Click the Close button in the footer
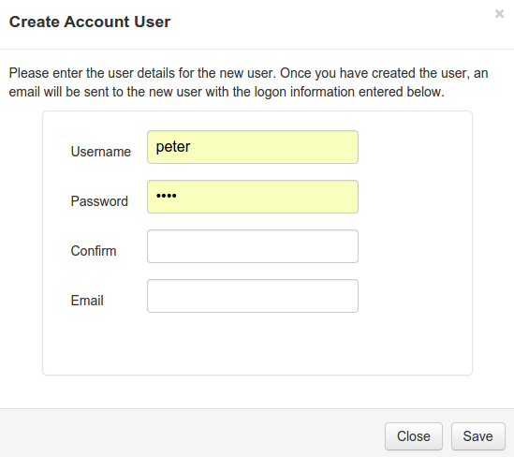514x457 pixels. pos(414,436)
